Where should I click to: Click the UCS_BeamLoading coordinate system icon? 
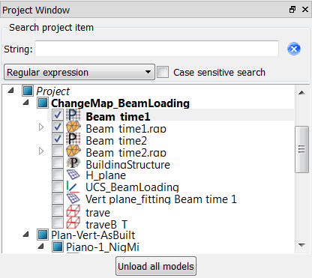pyautogui.click(x=73, y=187)
